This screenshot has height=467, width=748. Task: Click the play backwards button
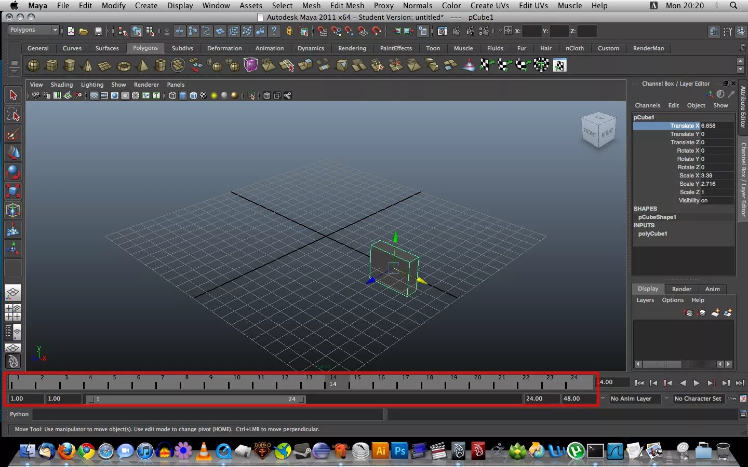(x=683, y=383)
